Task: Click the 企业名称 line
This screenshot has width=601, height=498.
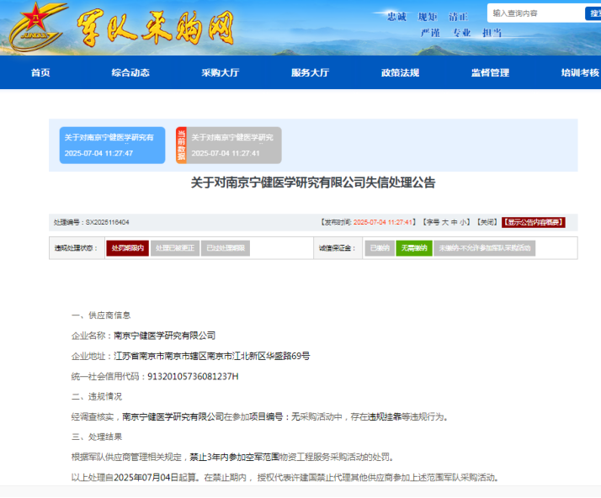Action: point(143,336)
